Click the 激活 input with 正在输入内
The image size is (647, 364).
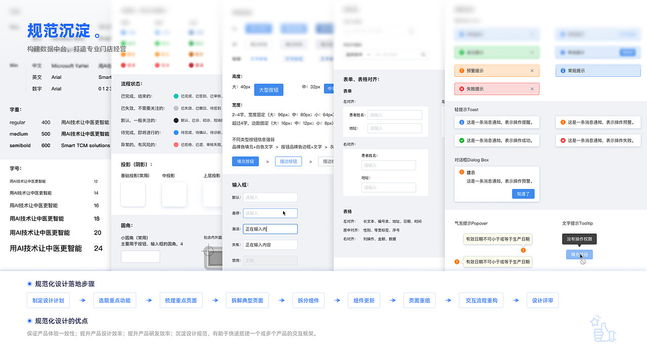point(270,229)
